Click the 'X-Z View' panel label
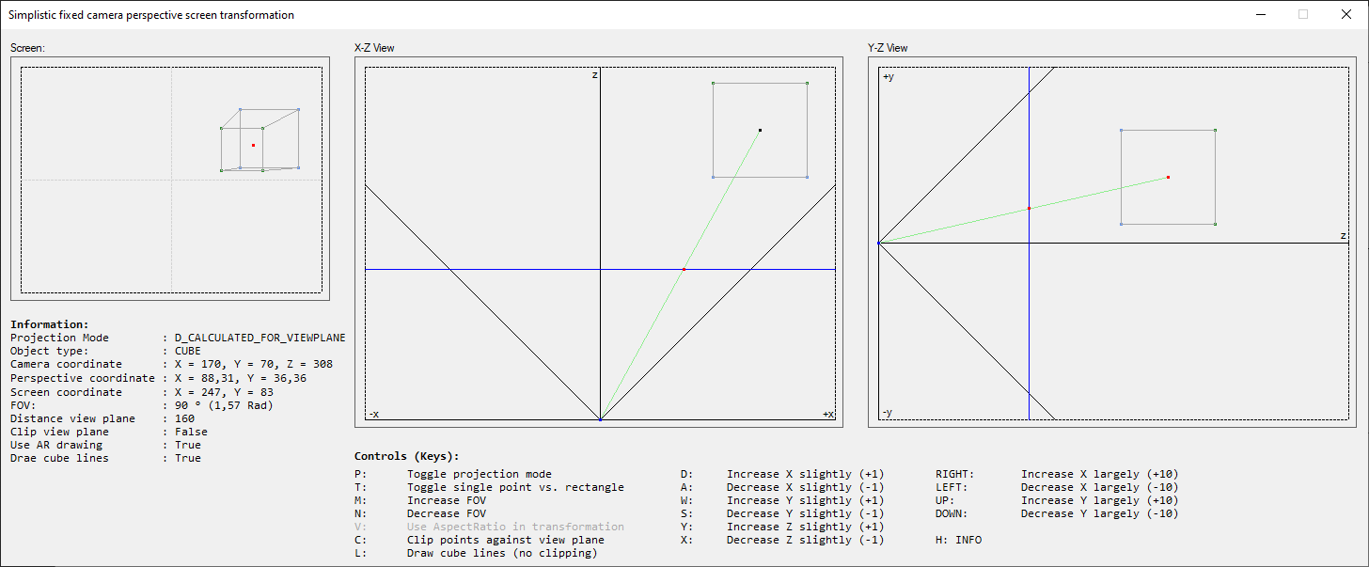The width and height of the screenshot is (1369, 567). click(x=374, y=48)
